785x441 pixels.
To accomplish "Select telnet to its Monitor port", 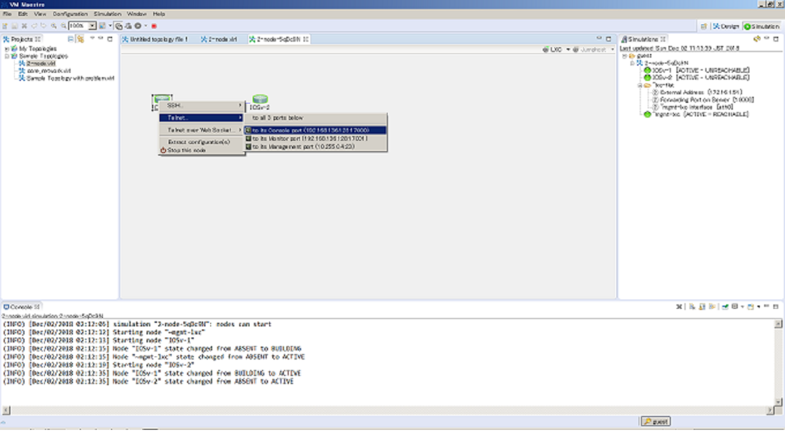I will 315,138.
